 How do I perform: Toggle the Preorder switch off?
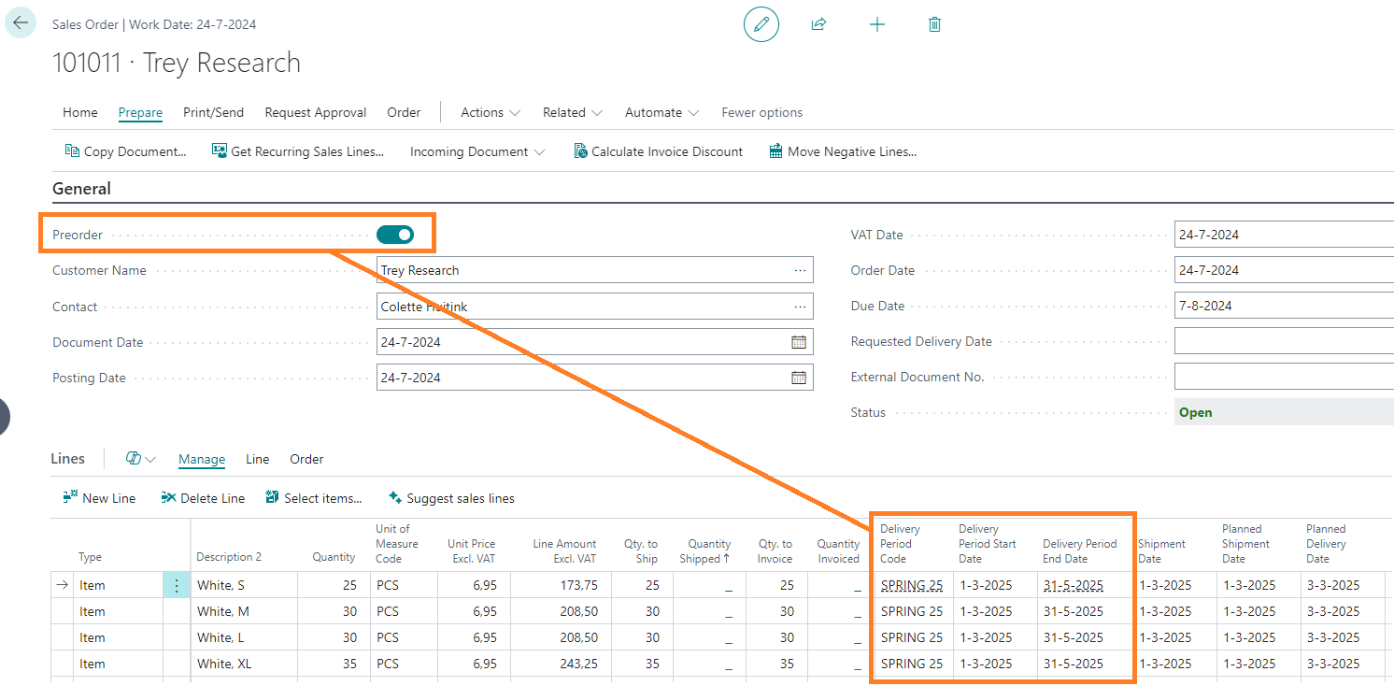pos(395,235)
